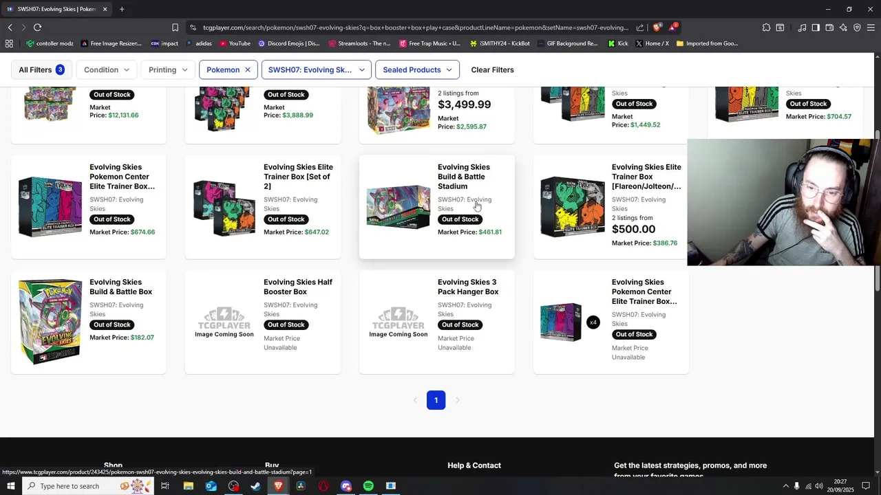
Task: Open the Kick bookmark
Action: (618, 43)
